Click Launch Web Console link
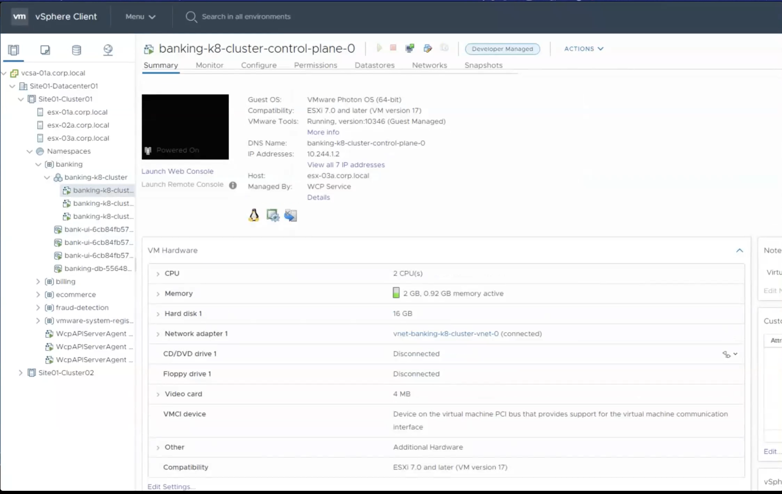The width and height of the screenshot is (782, 494). click(177, 171)
